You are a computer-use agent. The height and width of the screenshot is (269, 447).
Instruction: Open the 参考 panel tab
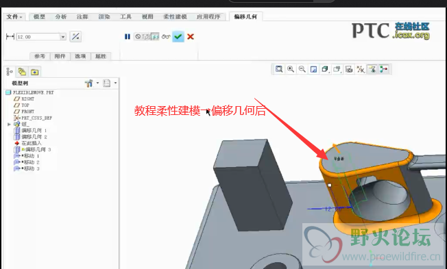point(40,56)
